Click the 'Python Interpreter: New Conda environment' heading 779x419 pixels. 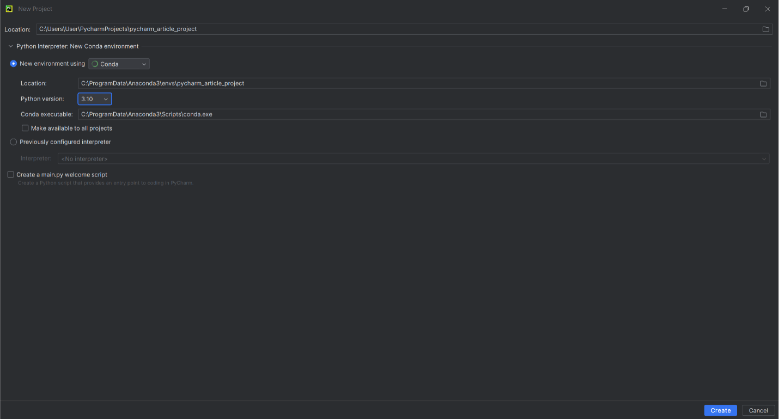[x=77, y=46]
